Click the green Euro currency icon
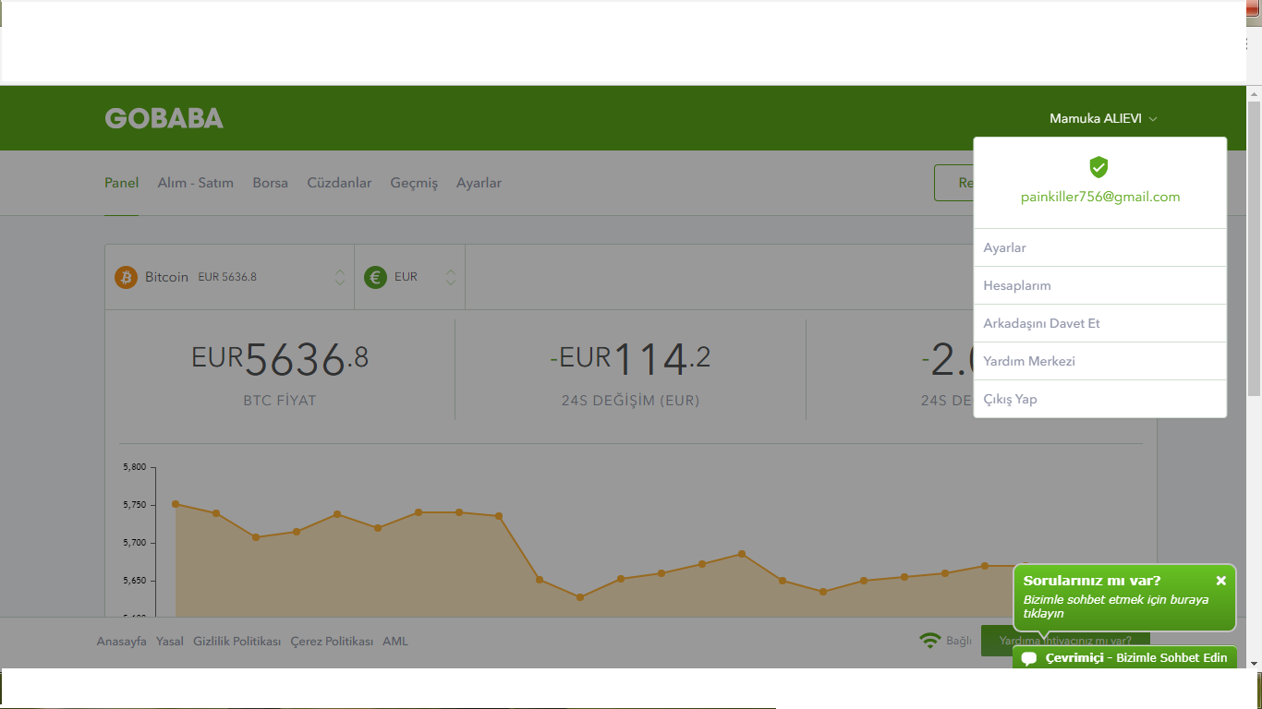1262x709 pixels. tap(375, 277)
